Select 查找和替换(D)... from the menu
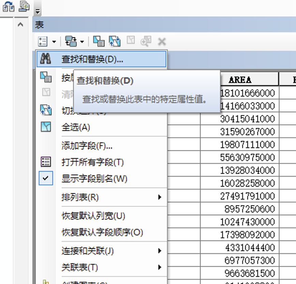 [x=92, y=59]
